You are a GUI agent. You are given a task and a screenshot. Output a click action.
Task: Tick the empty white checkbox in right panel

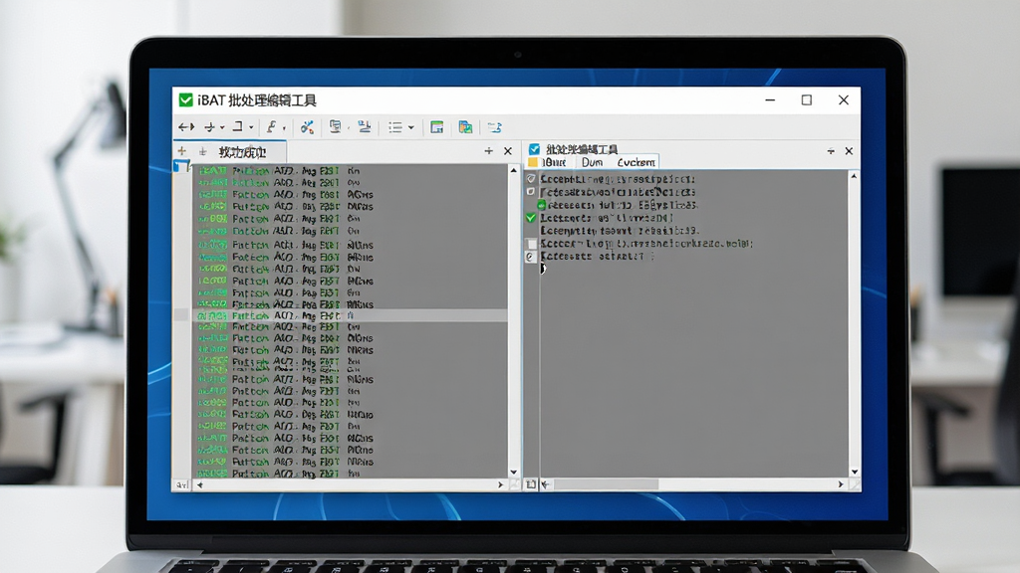[x=532, y=244]
